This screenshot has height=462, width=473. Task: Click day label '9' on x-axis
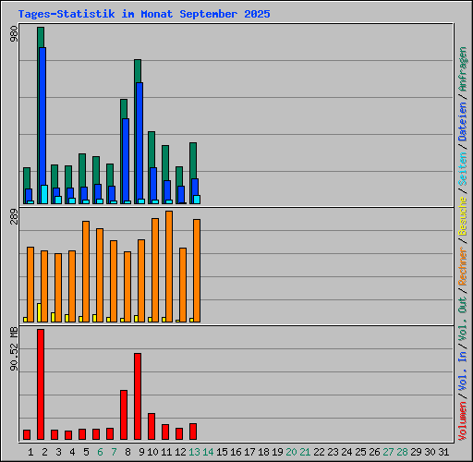(141, 452)
